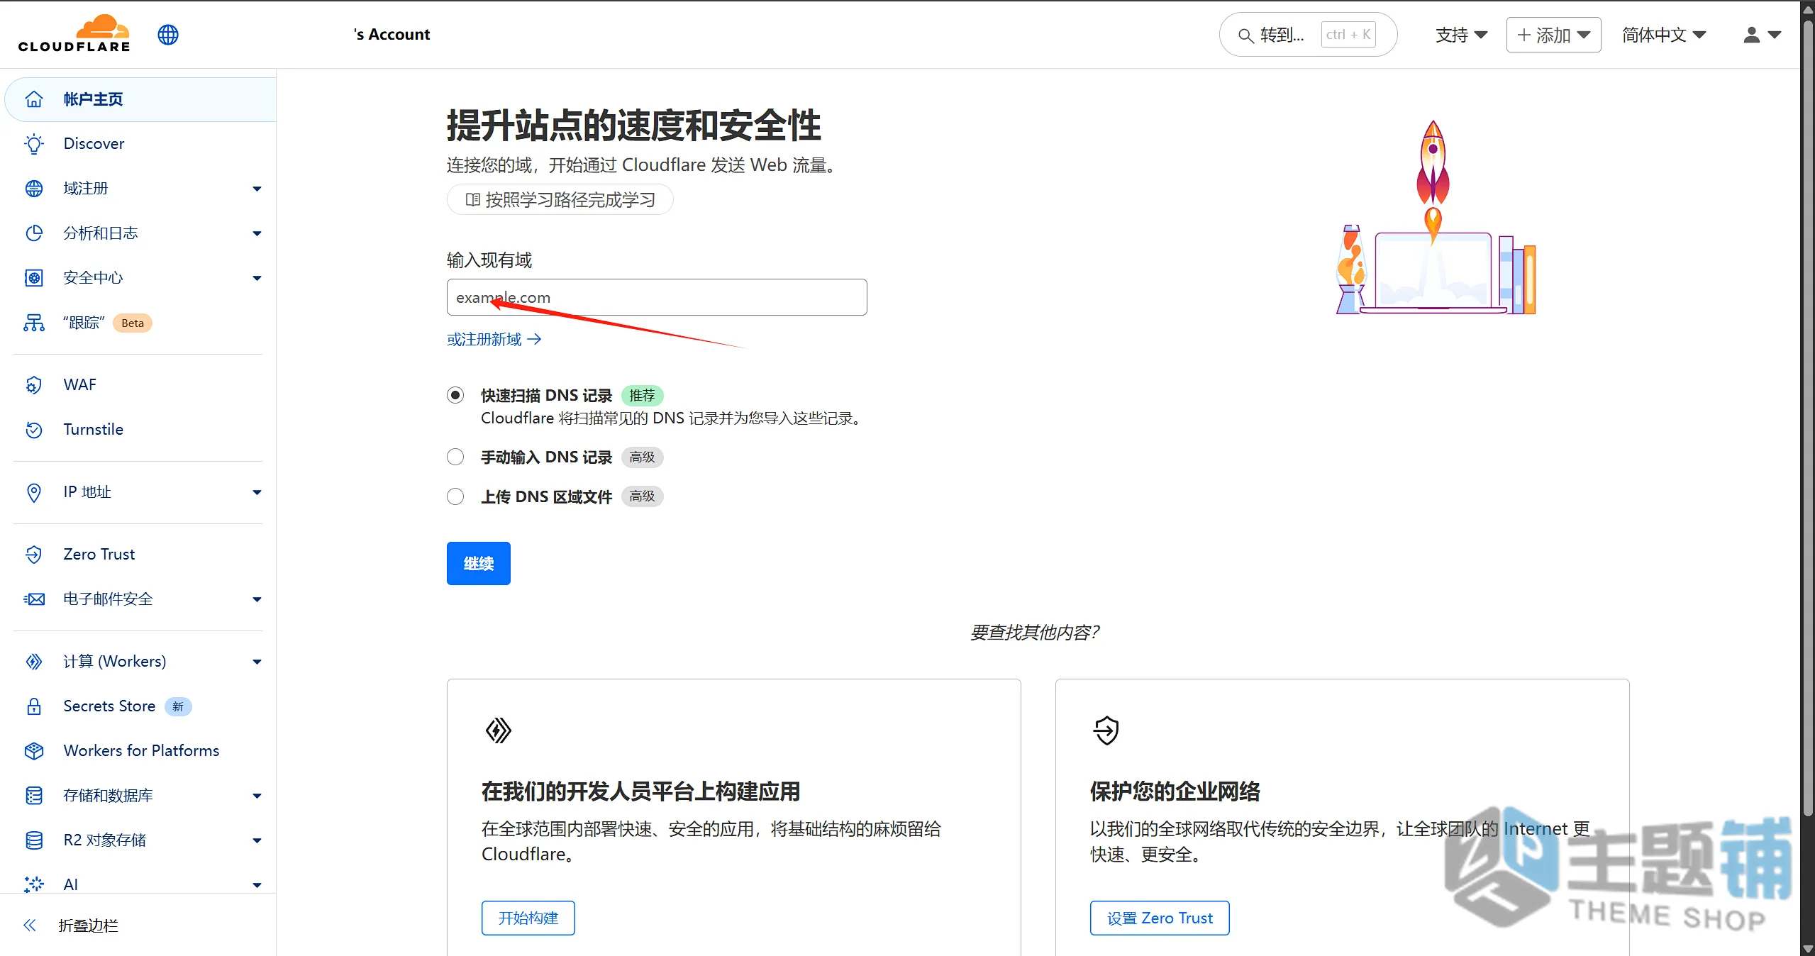
Task: Open the 简体中文 language dropdown
Action: point(1664,35)
